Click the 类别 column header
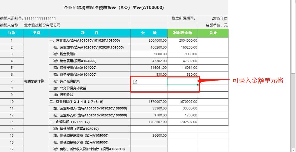 36,33
